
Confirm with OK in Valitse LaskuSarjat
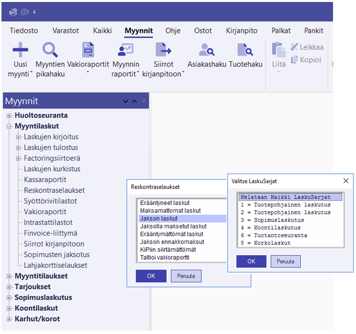(251, 261)
